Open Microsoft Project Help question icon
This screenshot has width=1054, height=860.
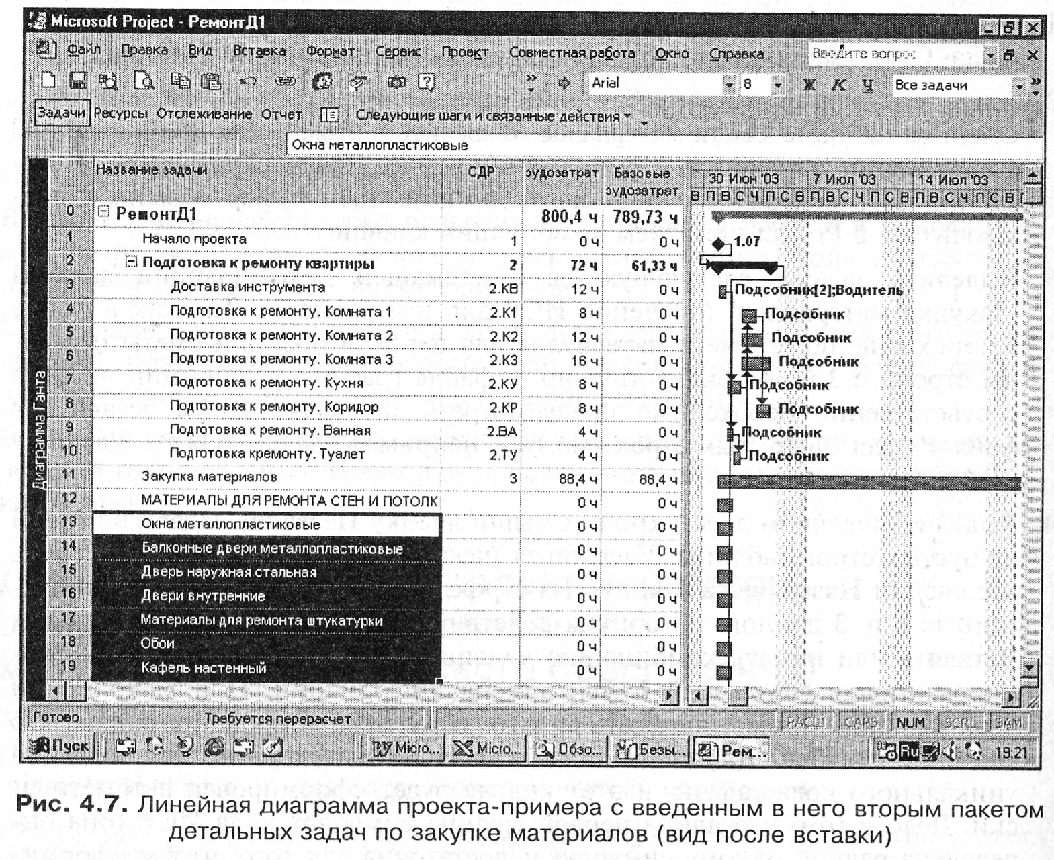pyautogui.click(x=427, y=82)
